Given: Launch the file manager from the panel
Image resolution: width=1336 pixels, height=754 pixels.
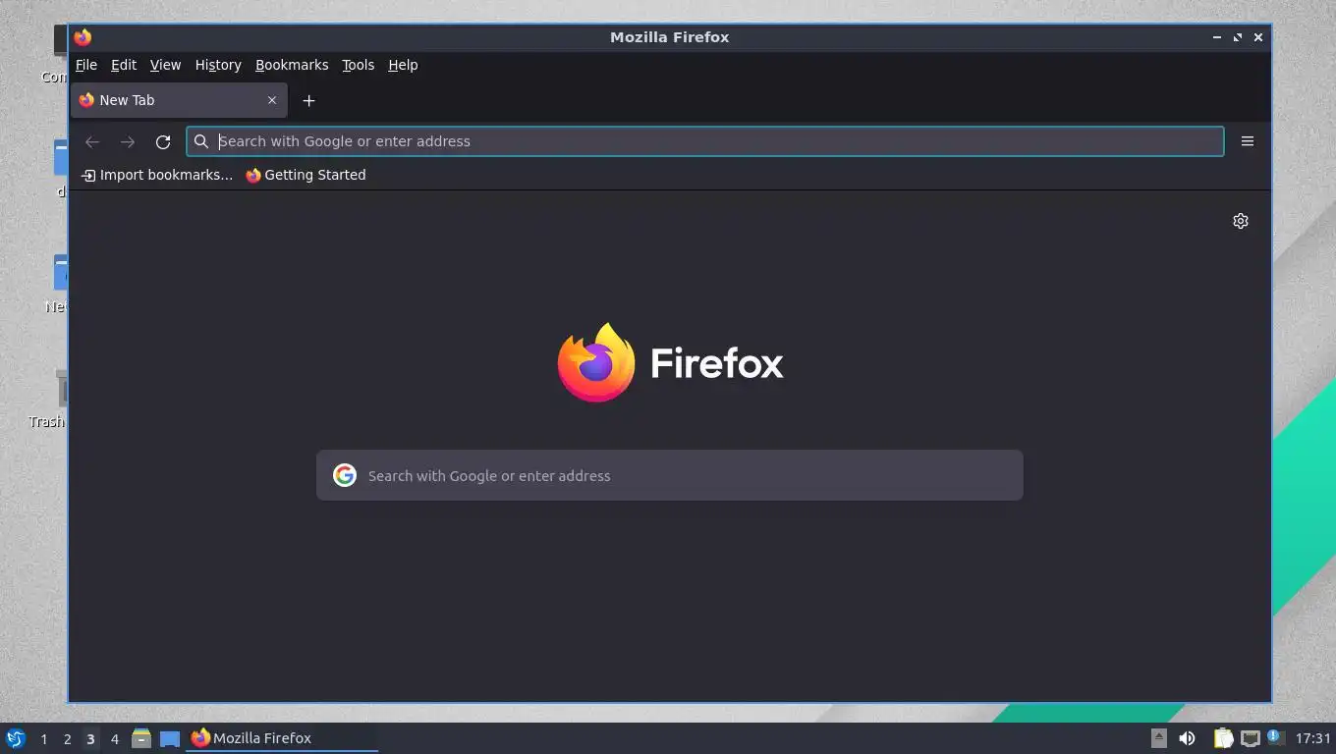Looking at the screenshot, I should coord(141,738).
